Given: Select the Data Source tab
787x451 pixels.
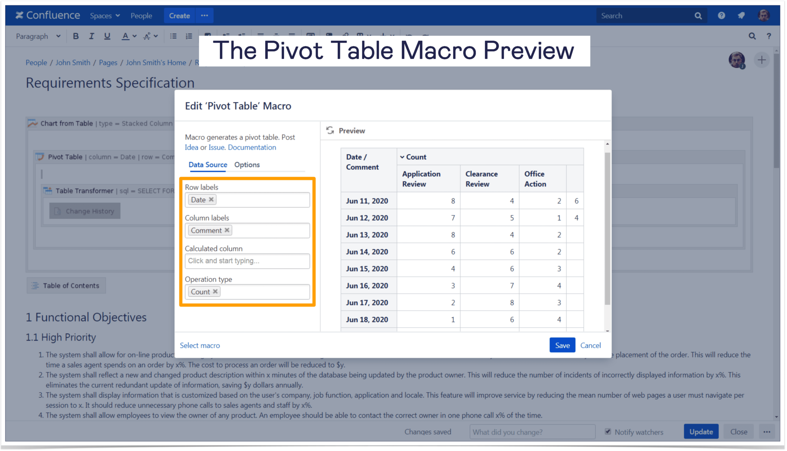Looking at the screenshot, I should [207, 165].
